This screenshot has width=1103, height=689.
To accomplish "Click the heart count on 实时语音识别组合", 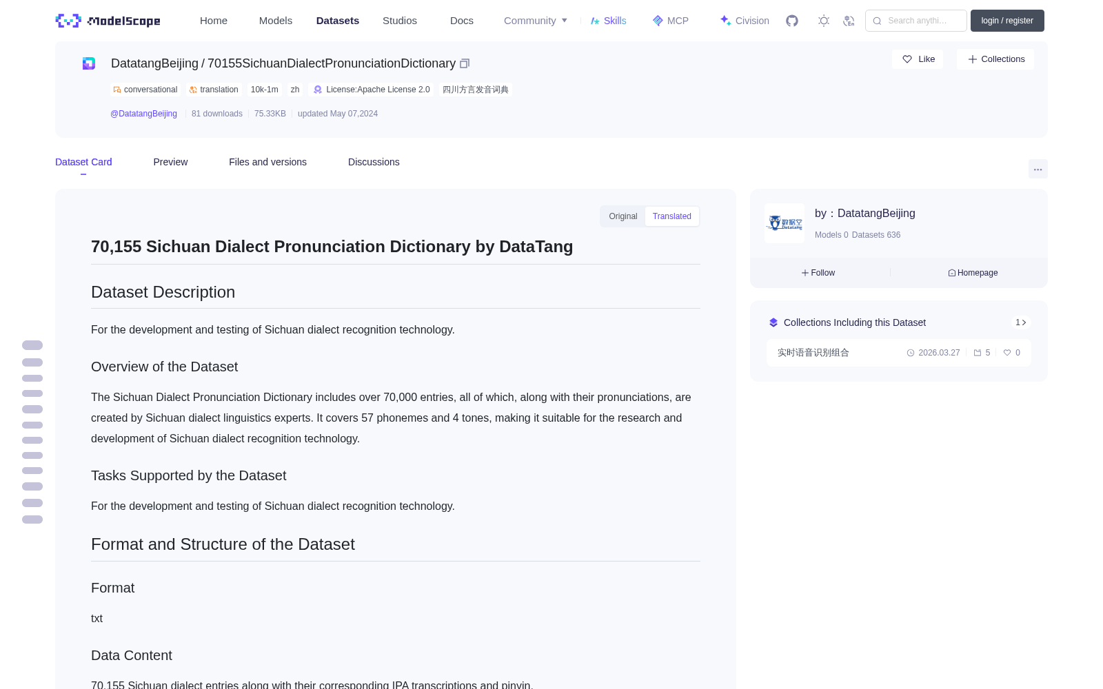I will [1012, 353].
